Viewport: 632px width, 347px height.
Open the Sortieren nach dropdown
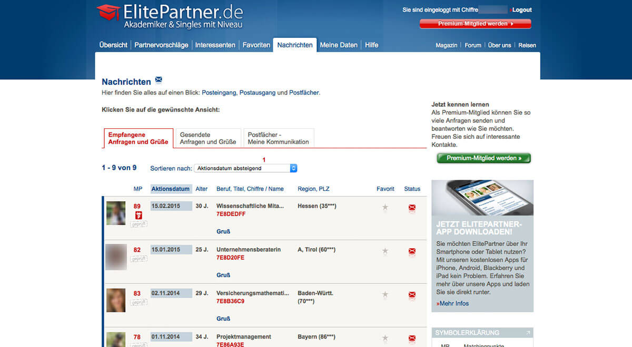(x=246, y=168)
